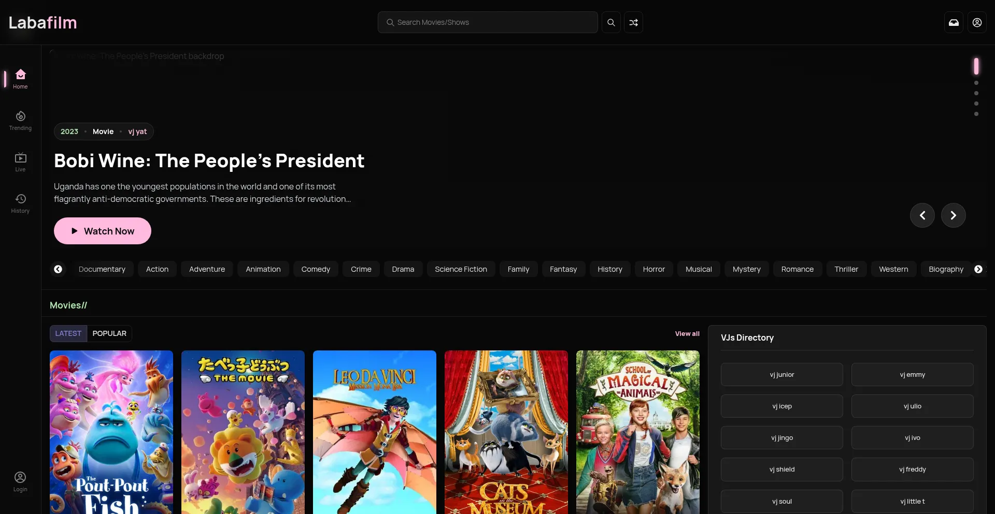Image resolution: width=995 pixels, height=514 pixels.
Task: Click the View all link
Action: click(687, 334)
